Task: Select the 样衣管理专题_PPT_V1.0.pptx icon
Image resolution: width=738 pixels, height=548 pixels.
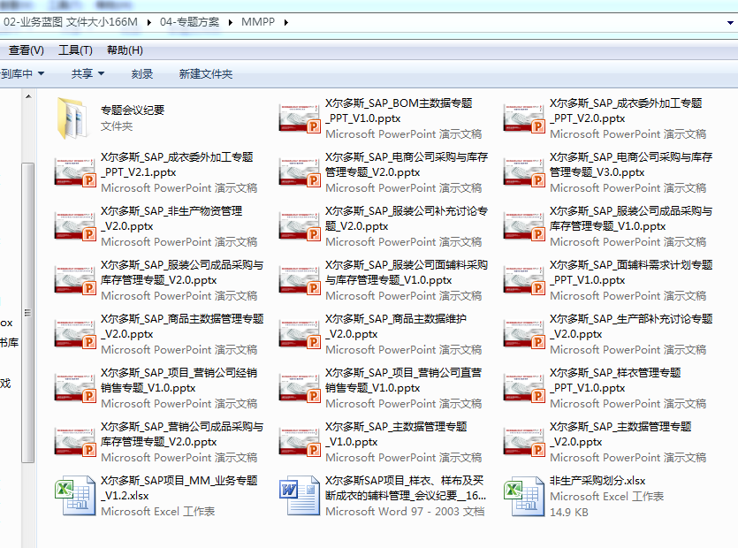Action: click(x=524, y=388)
